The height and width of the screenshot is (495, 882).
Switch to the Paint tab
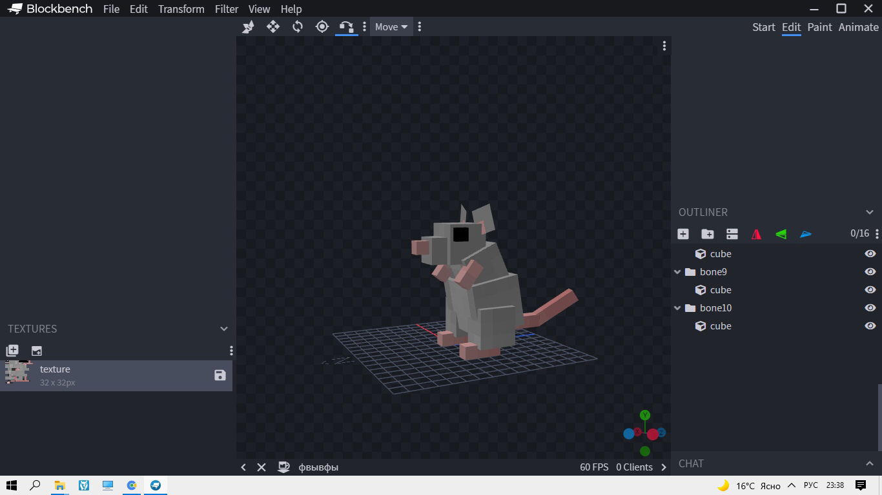click(x=819, y=27)
